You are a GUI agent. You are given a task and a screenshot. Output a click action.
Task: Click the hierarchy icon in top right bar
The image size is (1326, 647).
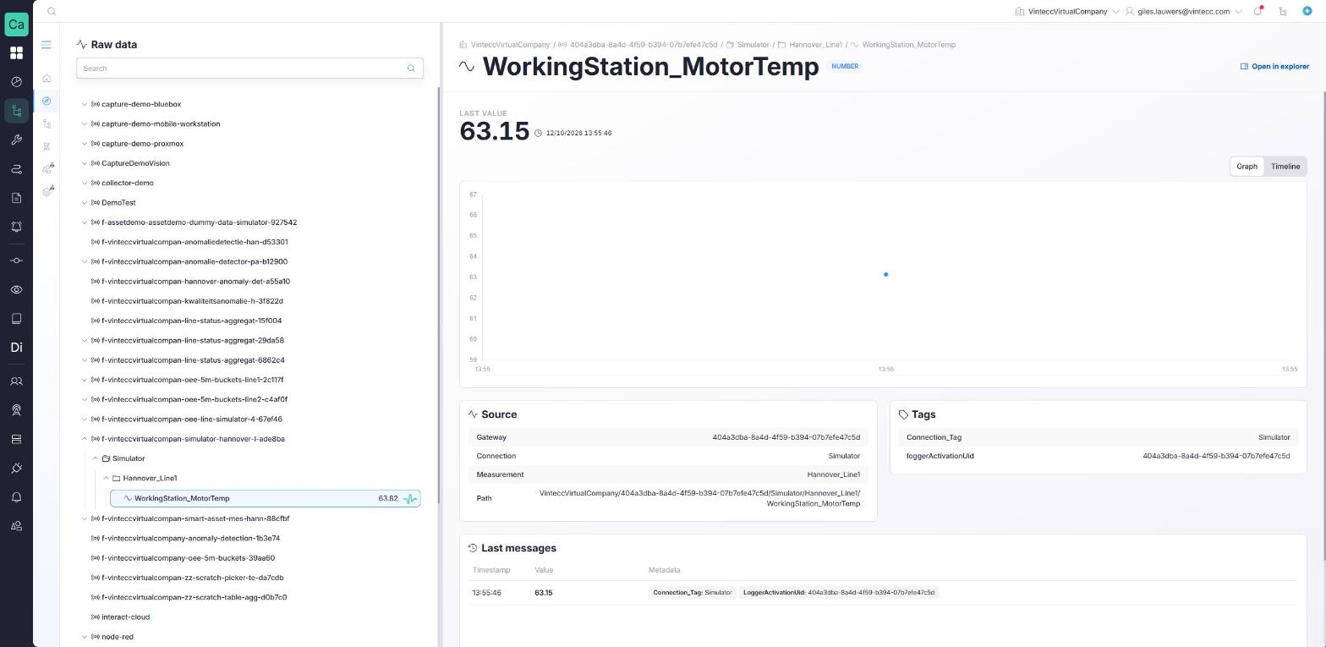(x=1283, y=11)
